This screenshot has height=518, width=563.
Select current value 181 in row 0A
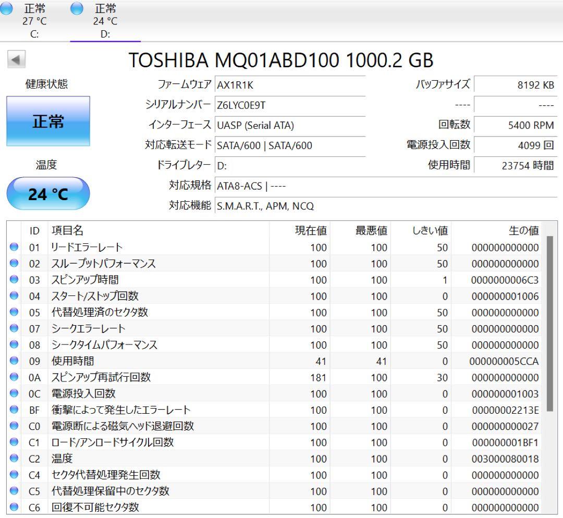(x=318, y=378)
